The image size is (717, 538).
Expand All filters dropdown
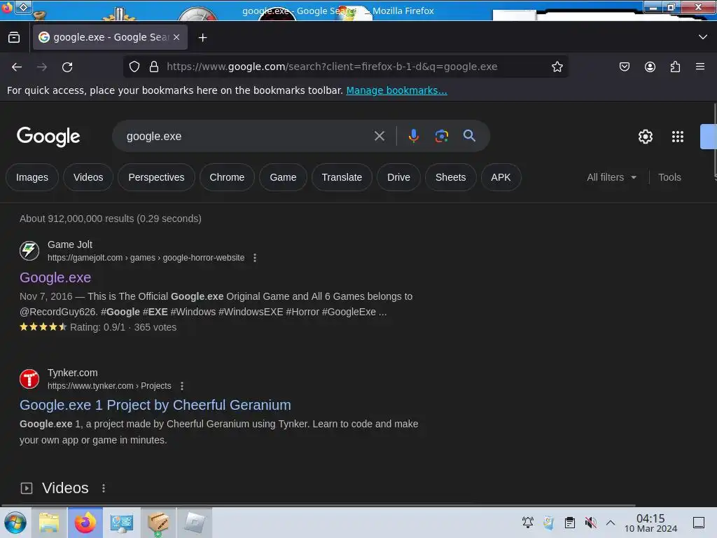(x=612, y=177)
